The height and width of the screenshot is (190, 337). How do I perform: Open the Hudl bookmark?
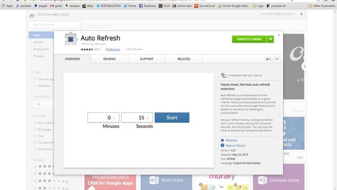tap(164, 6)
